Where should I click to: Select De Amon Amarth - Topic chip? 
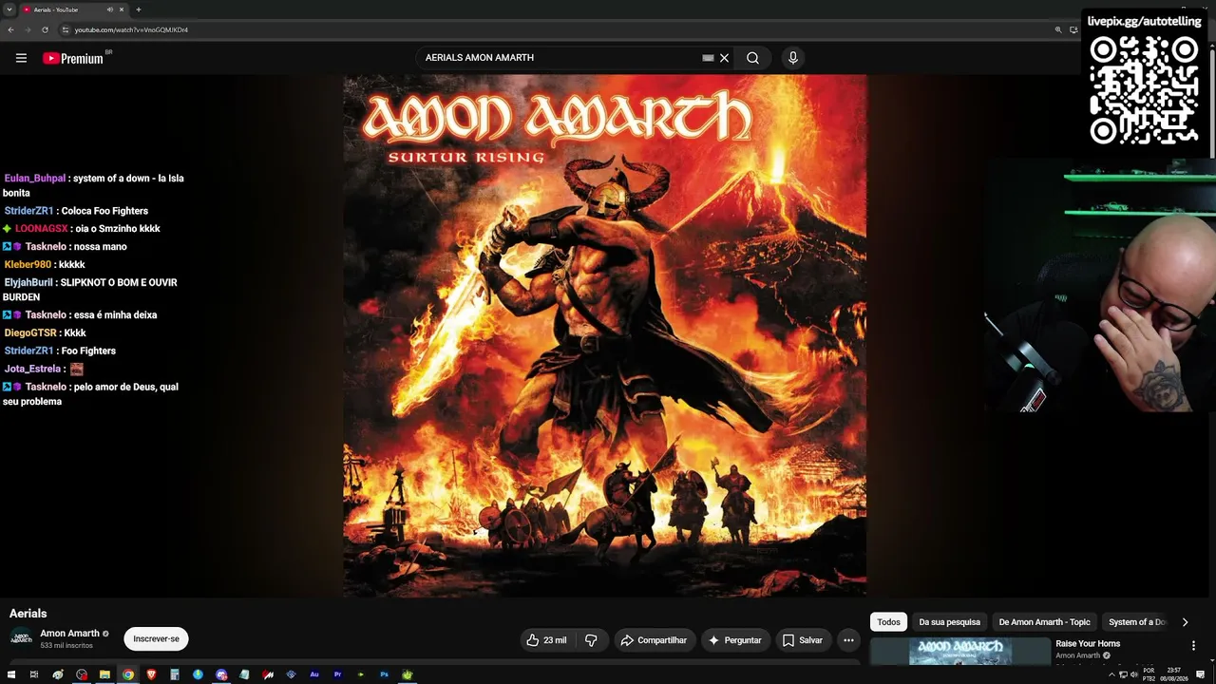coord(1044,622)
